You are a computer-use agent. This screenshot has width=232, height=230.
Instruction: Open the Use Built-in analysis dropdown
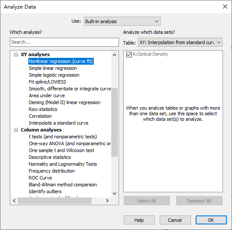[122, 21]
